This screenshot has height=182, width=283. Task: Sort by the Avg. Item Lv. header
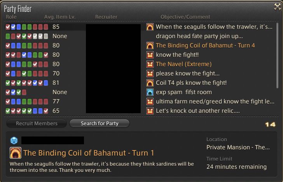pyautogui.click(x=59, y=17)
